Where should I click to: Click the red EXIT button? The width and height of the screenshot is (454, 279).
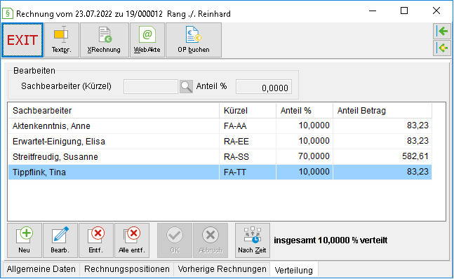pos(22,40)
